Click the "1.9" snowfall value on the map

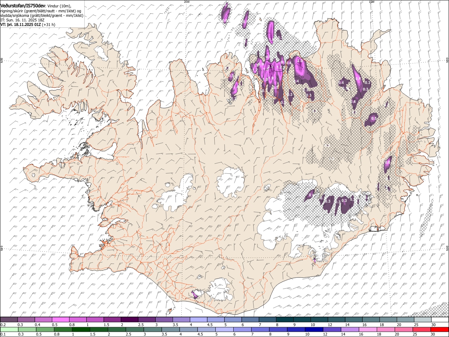tap(271, 78)
